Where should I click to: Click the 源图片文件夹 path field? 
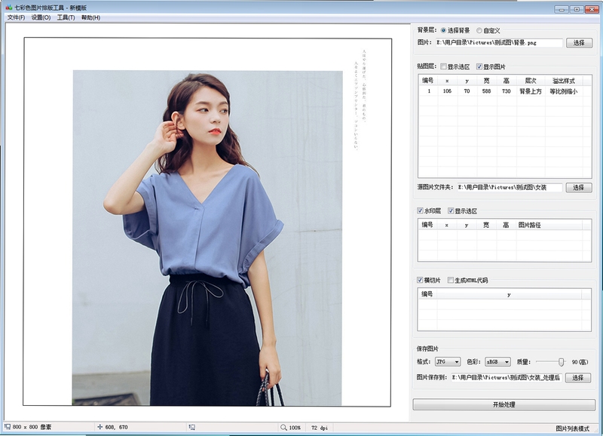510,187
